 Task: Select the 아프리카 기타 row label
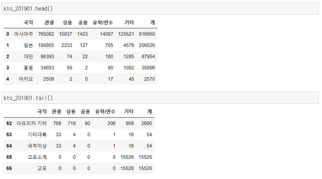point(32,123)
